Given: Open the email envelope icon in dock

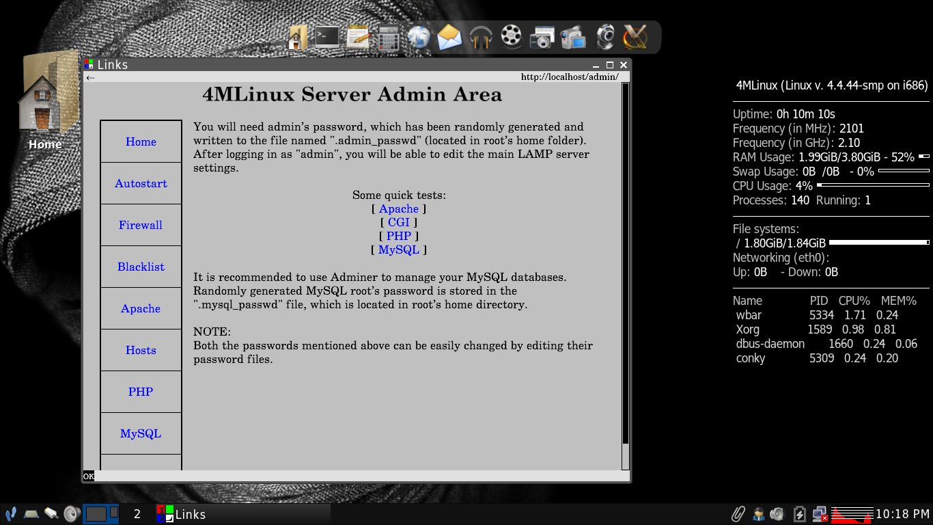Looking at the screenshot, I should tap(449, 37).
